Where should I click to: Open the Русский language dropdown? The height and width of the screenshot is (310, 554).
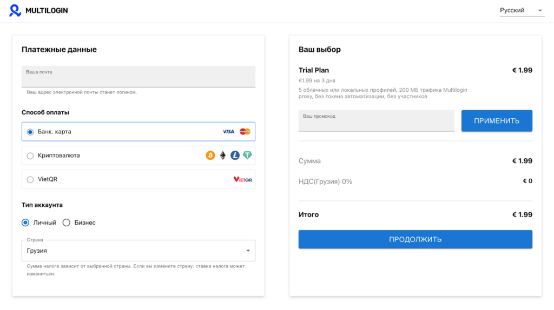tap(522, 11)
